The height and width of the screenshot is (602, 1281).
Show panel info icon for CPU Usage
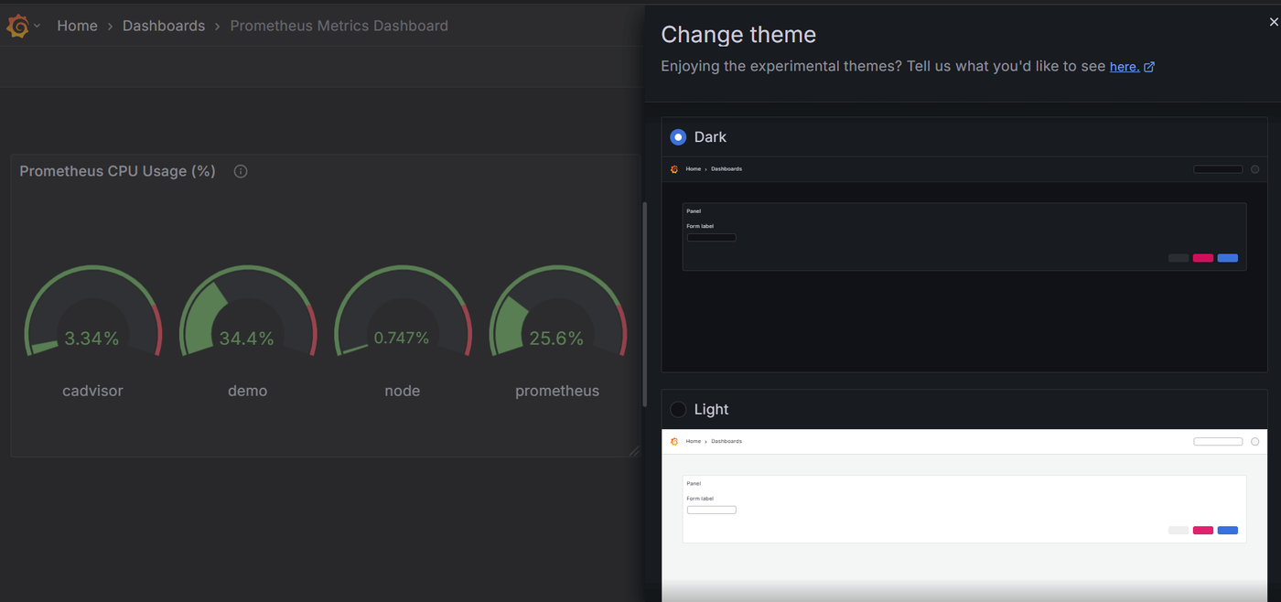241,171
